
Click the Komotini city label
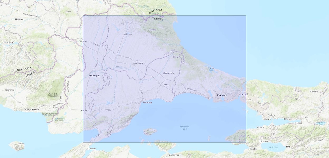(x=9, y=90)
